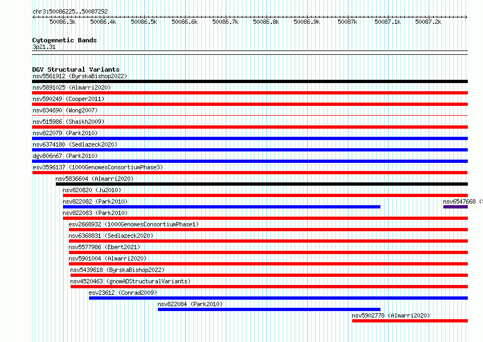Click the chr3:50086225..50087292 region label

[x=70, y=11]
